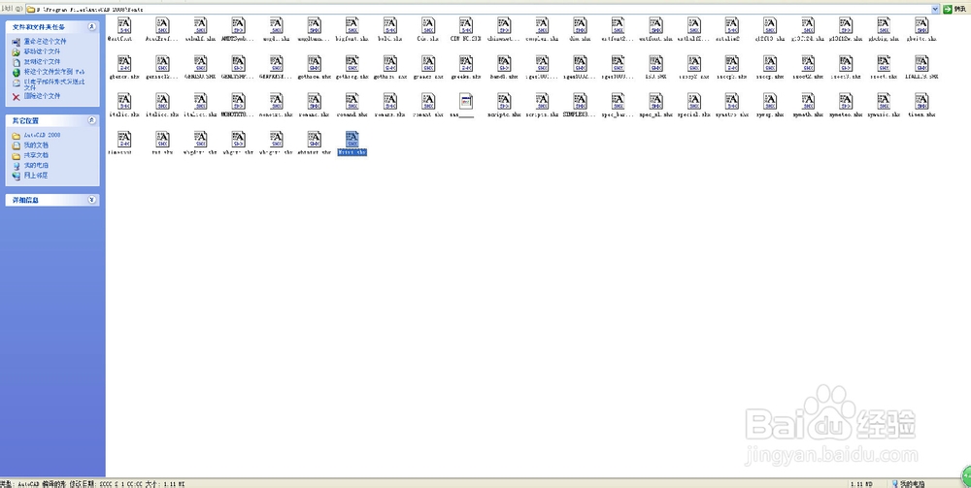Click 将这个文件发布到 Web link

click(54, 72)
